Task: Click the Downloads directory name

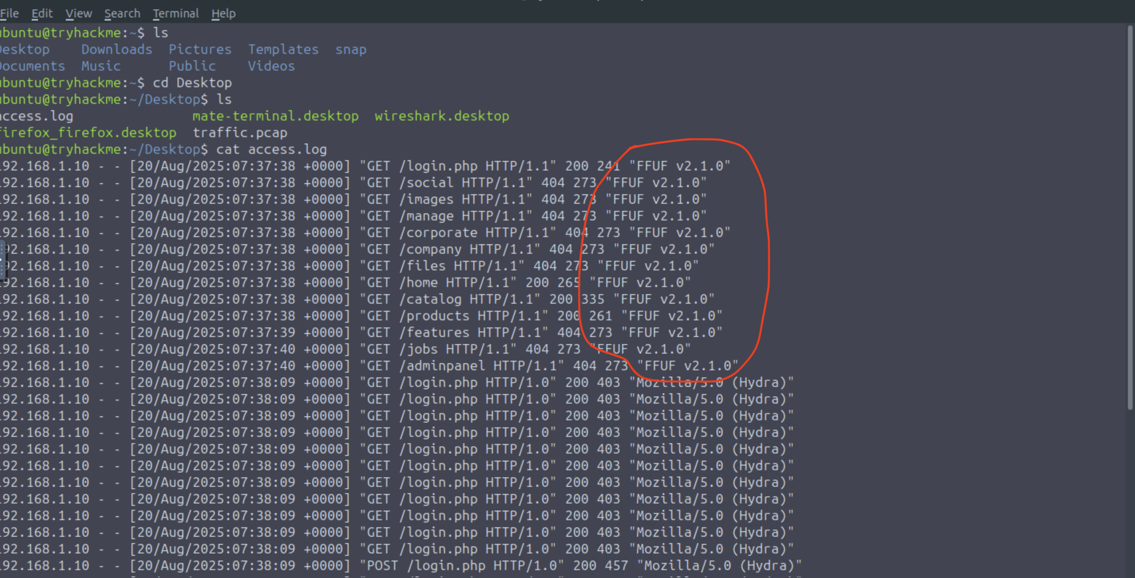Action: pos(117,50)
